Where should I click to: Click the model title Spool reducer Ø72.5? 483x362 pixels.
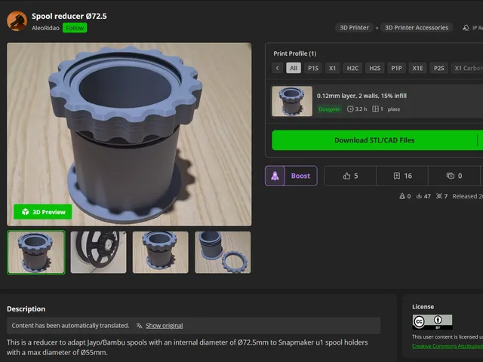tap(69, 16)
